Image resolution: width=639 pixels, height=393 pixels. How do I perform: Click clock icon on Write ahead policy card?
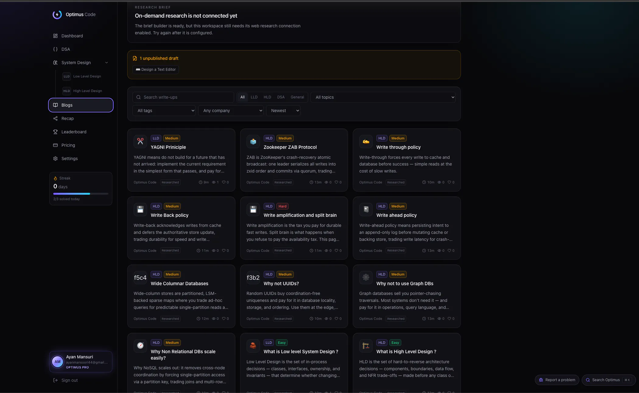tap(424, 251)
